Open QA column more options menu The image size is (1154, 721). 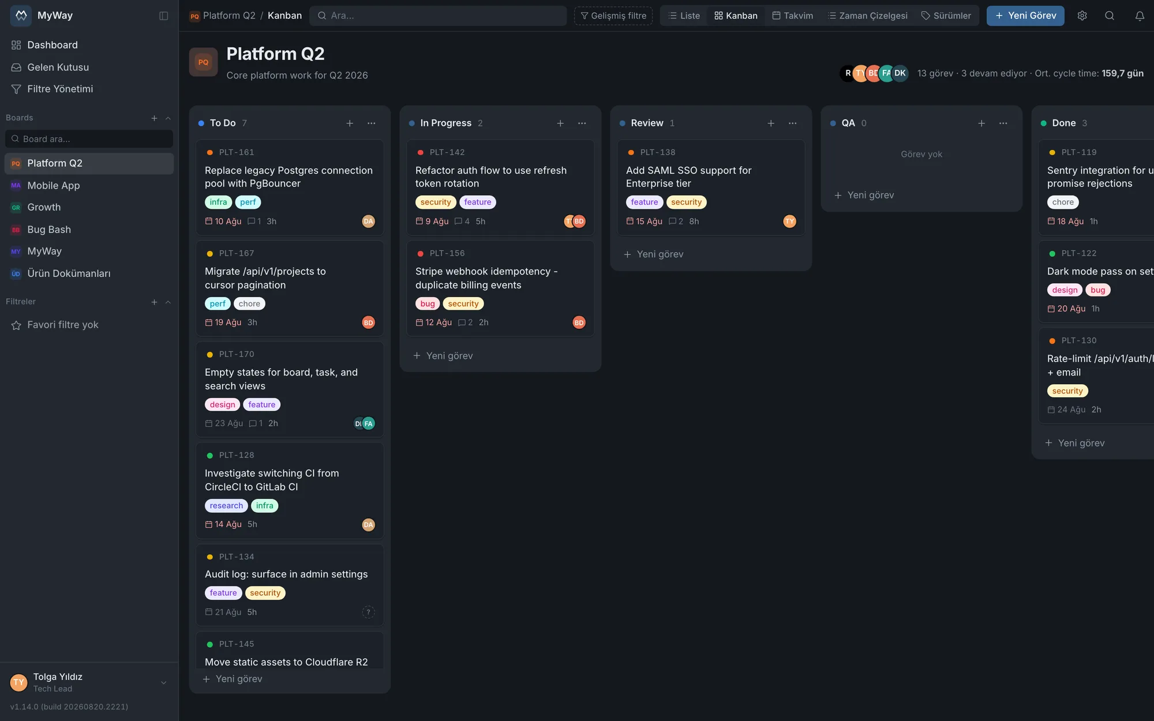pos(1003,123)
